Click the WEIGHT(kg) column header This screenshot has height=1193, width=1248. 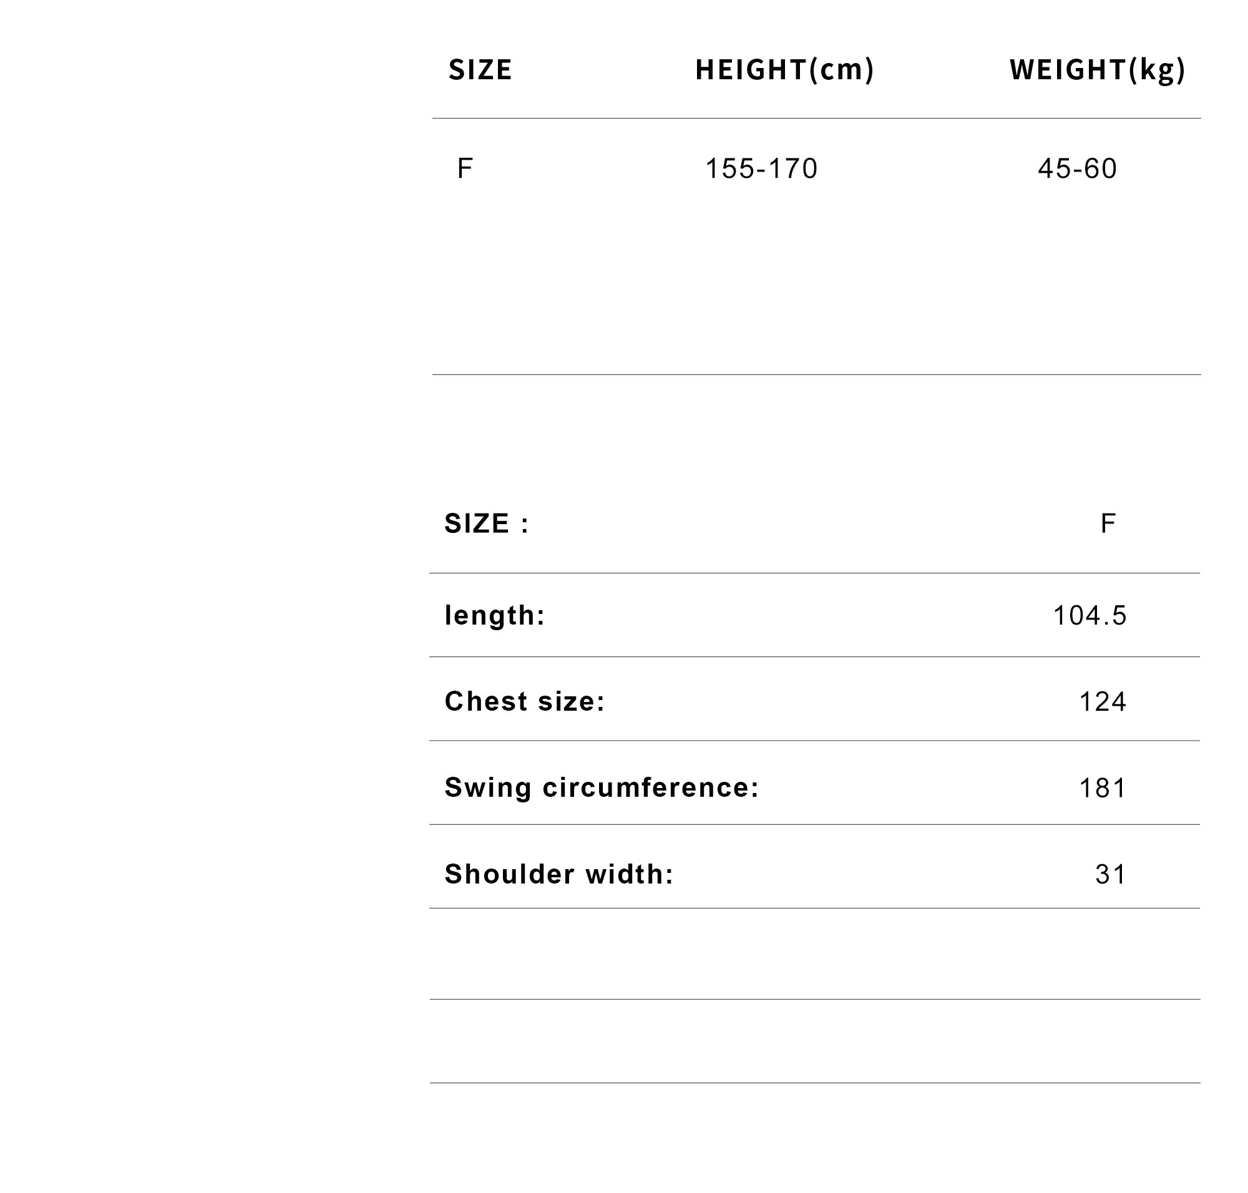point(1097,70)
